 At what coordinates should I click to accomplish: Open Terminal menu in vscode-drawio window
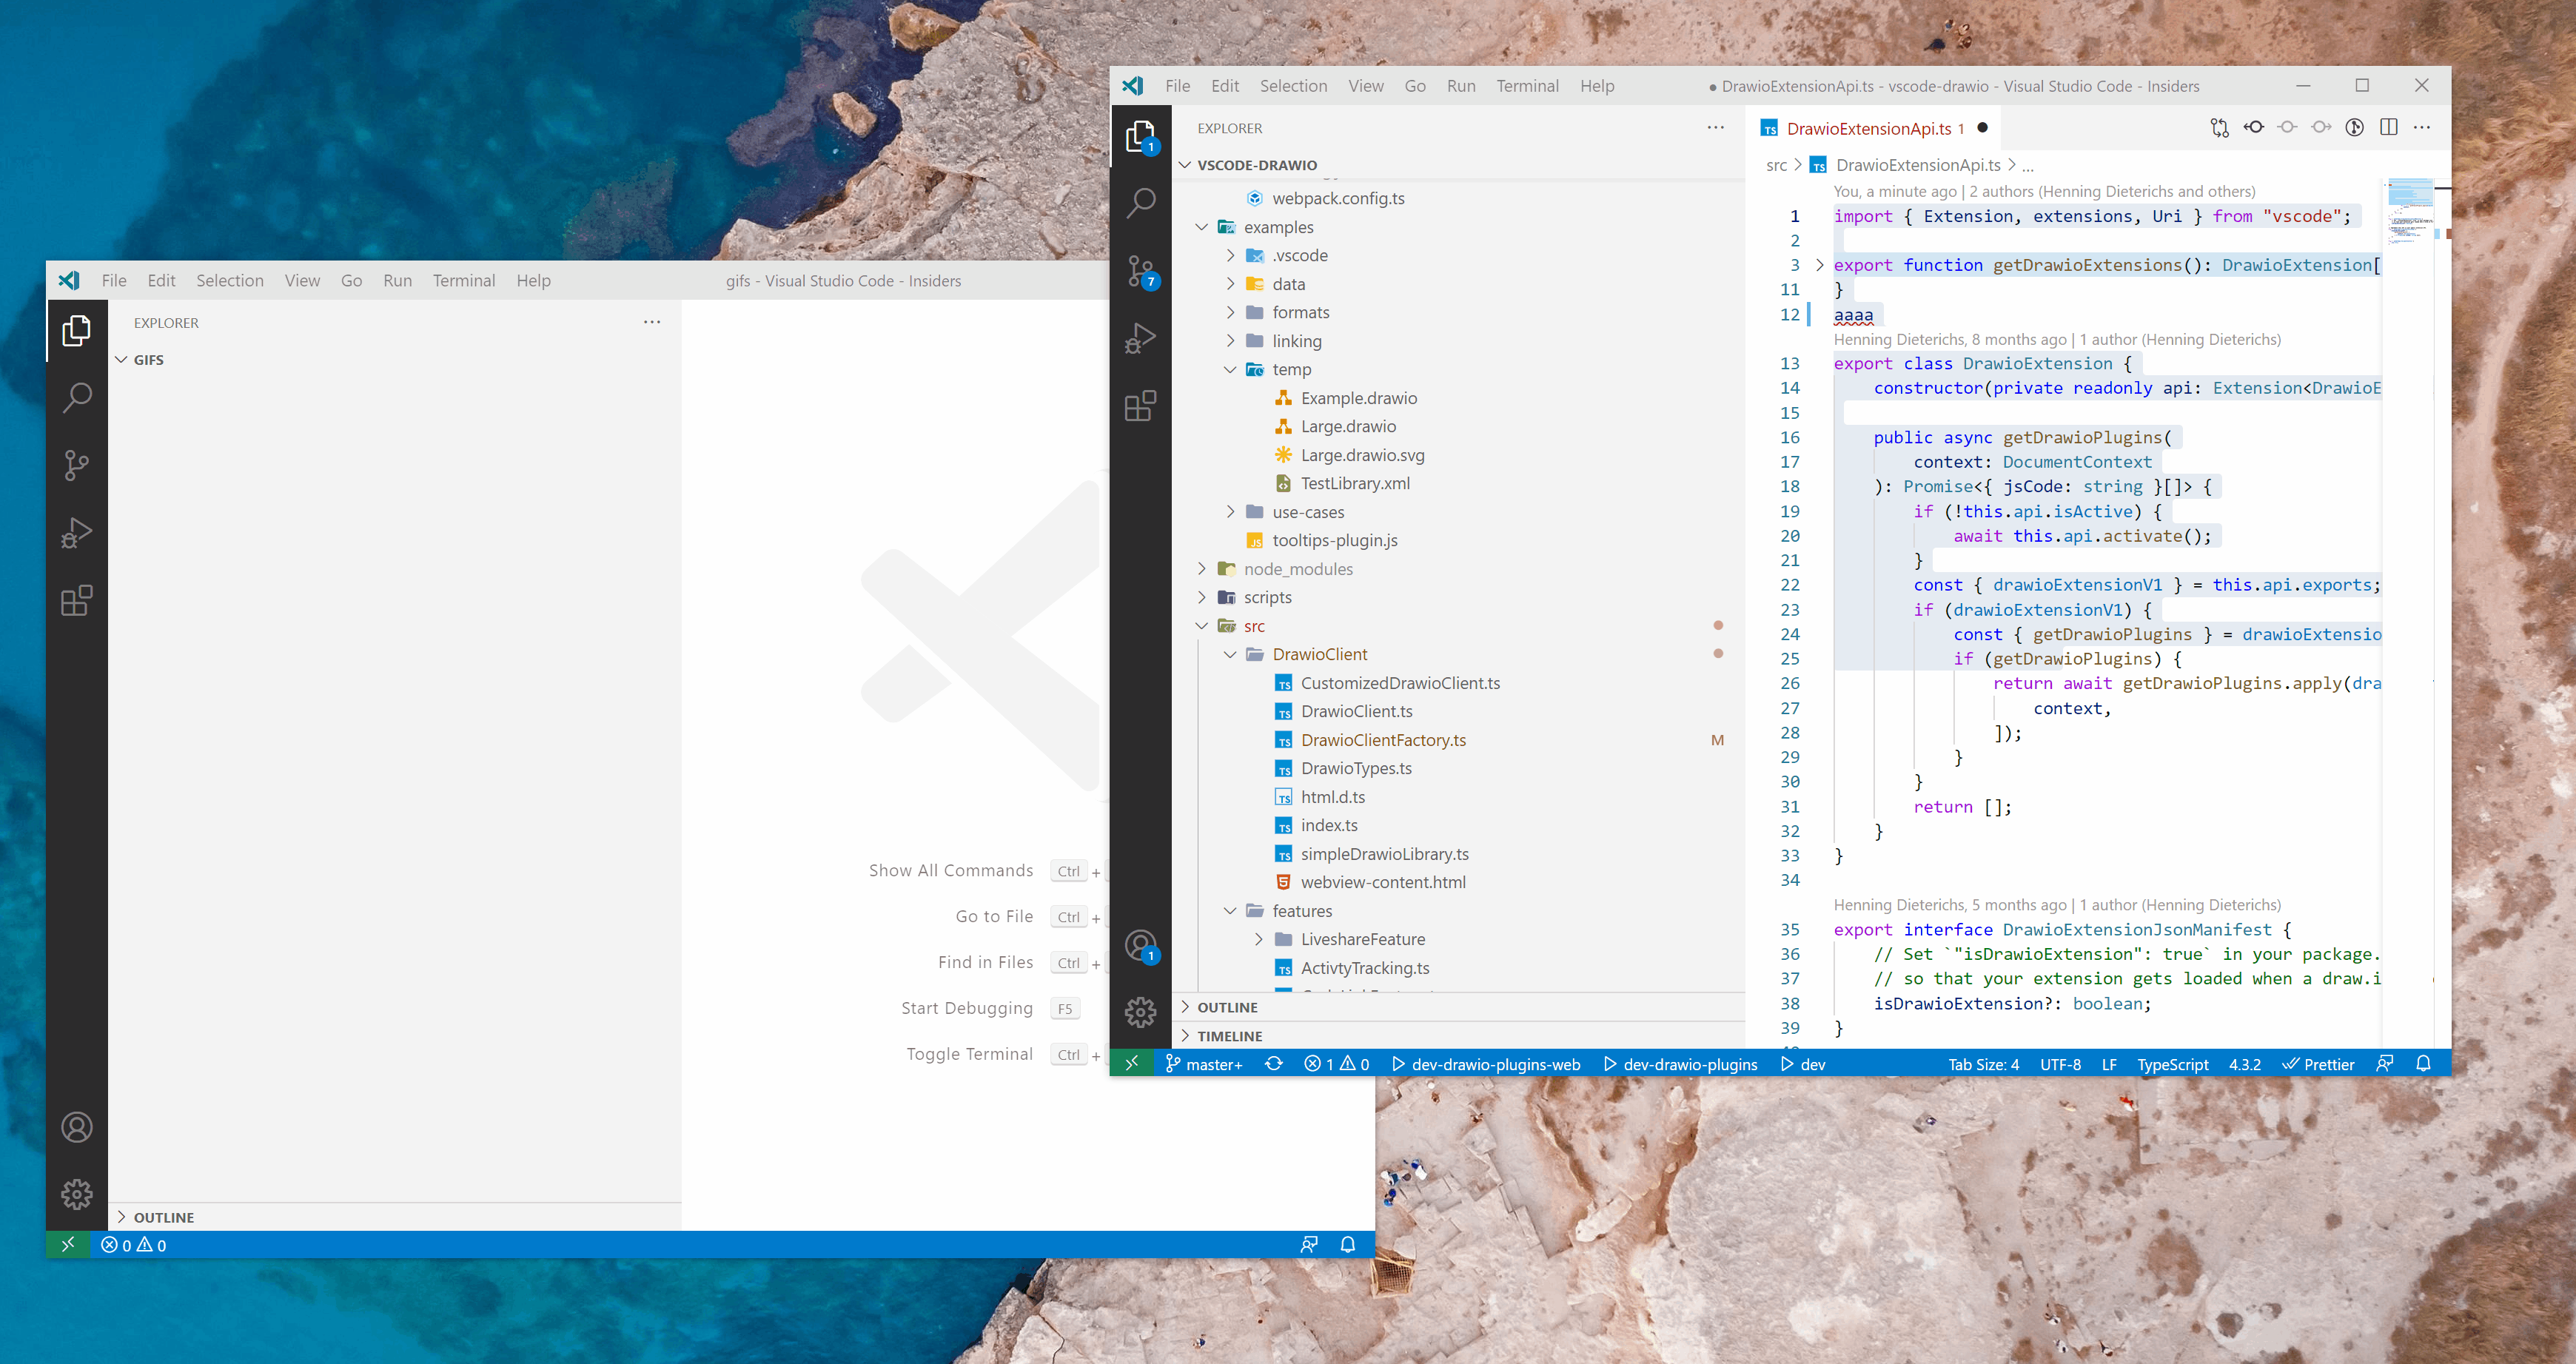pos(1527,86)
